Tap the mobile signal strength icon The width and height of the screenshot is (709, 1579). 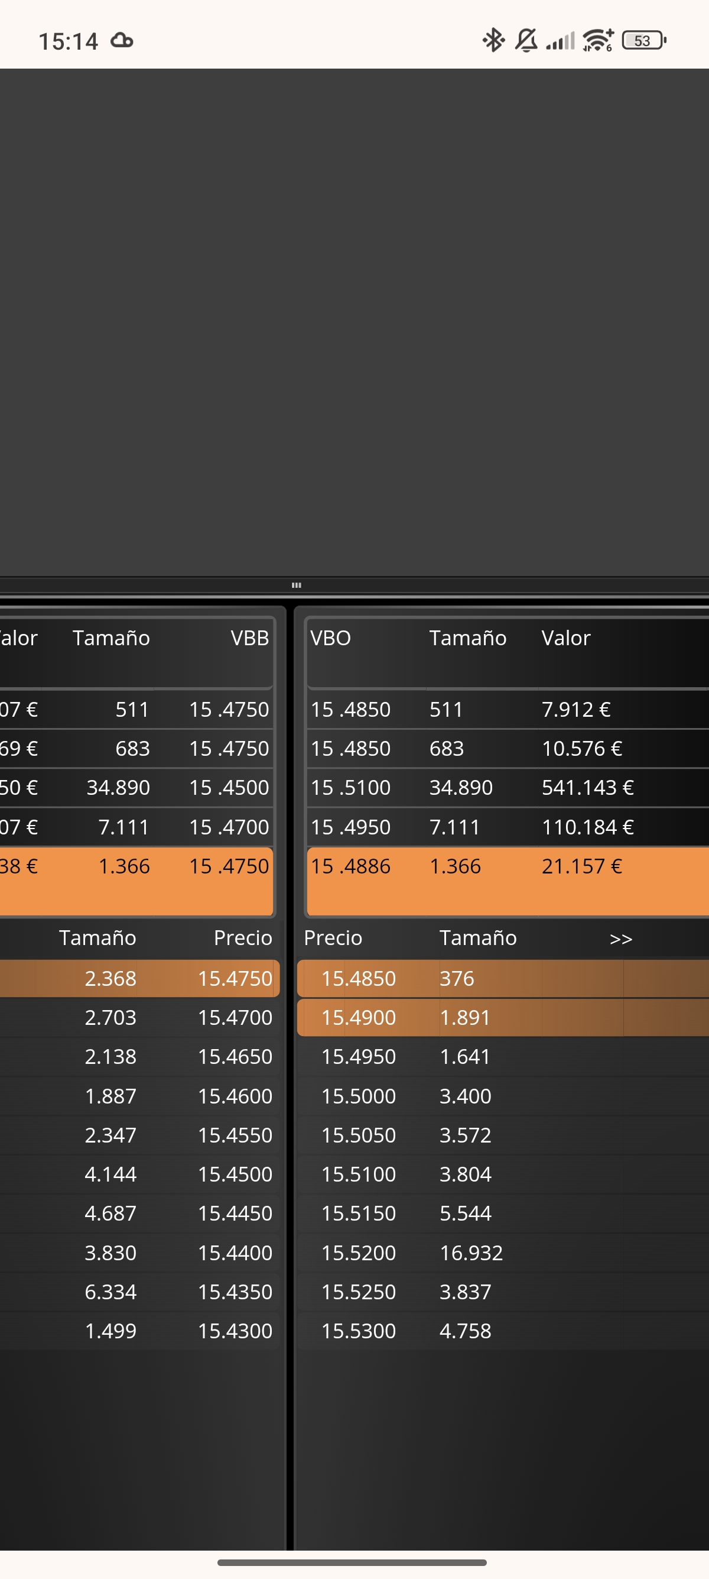(x=560, y=40)
